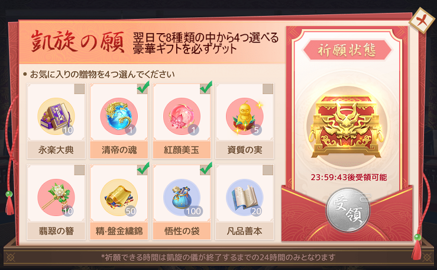The image size is (437, 270).
Task: Check the empty box on 永楽大典
Action: tap(79, 89)
